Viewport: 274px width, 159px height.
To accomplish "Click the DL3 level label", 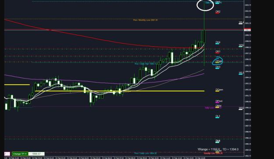I will (217, 116).
